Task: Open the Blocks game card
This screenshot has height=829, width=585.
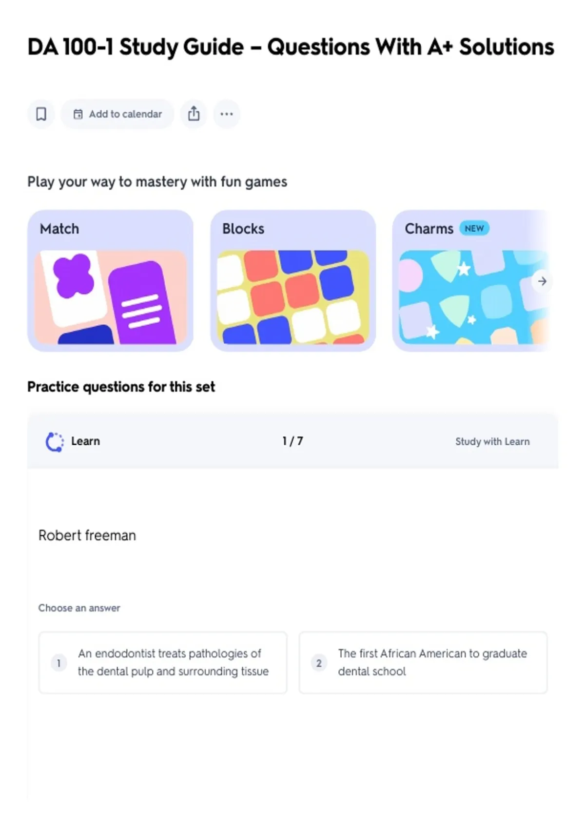Action: (x=293, y=281)
